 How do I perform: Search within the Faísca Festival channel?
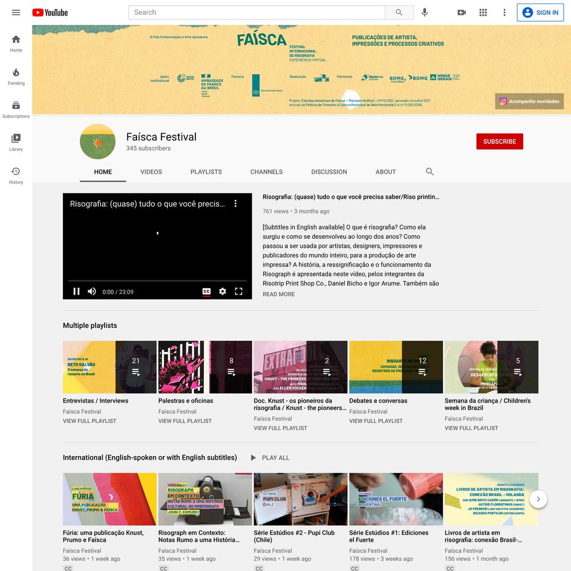(430, 171)
